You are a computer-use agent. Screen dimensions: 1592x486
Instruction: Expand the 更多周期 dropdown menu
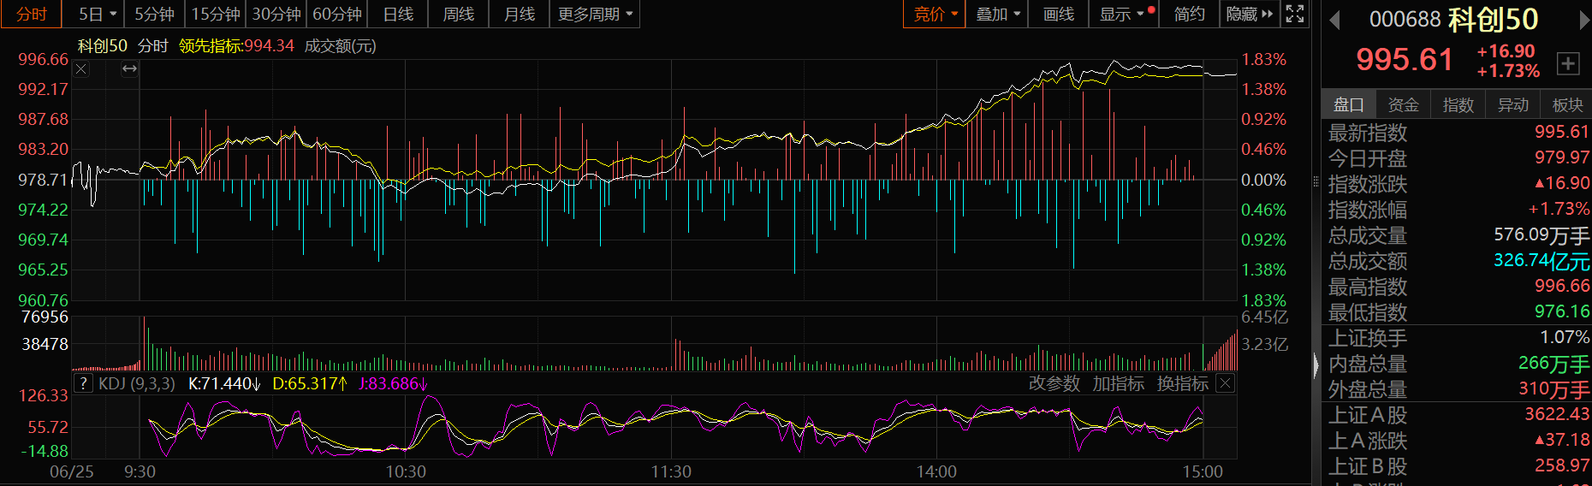pyautogui.click(x=594, y=14)
